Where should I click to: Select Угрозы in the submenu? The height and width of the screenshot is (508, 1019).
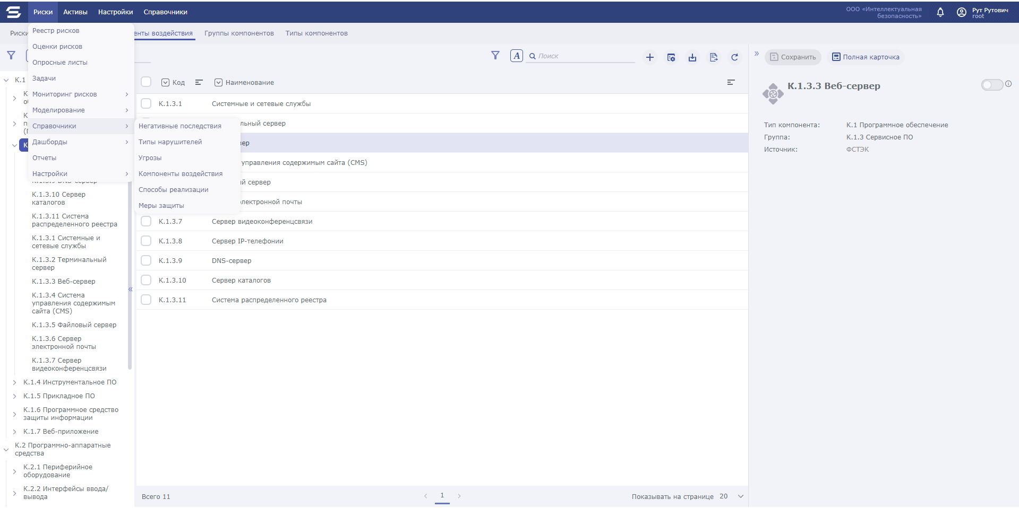click(x=187, y=158)
